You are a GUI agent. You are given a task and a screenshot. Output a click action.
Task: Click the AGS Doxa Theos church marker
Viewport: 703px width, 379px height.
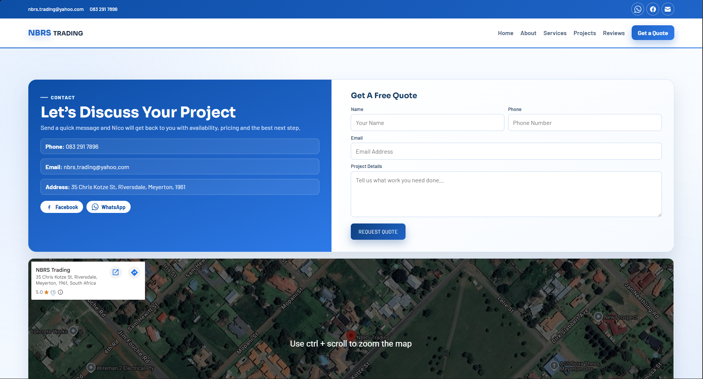point(554,365)
